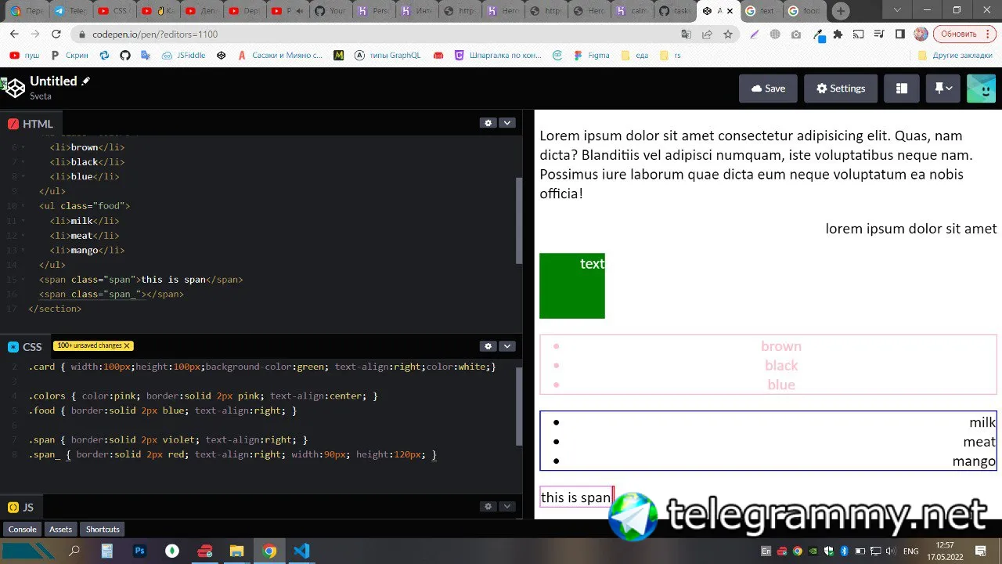Switch to the 'food' Google tab

(803, 11)
